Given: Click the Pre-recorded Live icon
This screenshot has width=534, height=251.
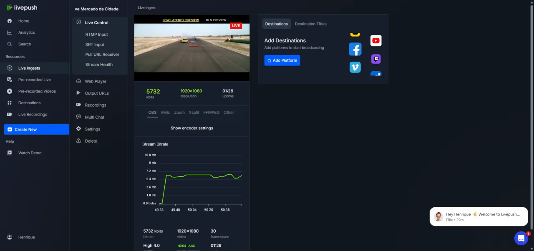Looking at the screenshot, I should (10, 80).
